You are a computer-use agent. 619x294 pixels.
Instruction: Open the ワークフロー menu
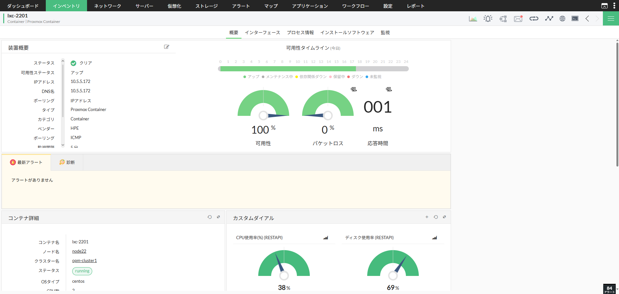click(356, 6)
